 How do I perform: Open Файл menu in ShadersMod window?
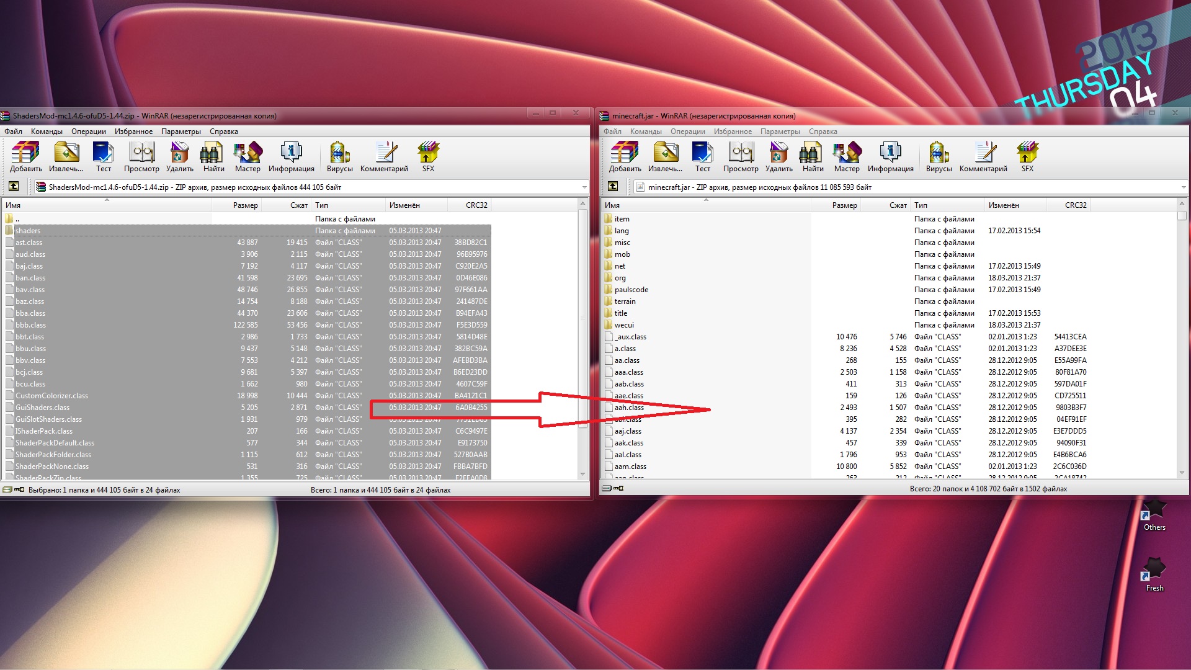tap(13, 132)
